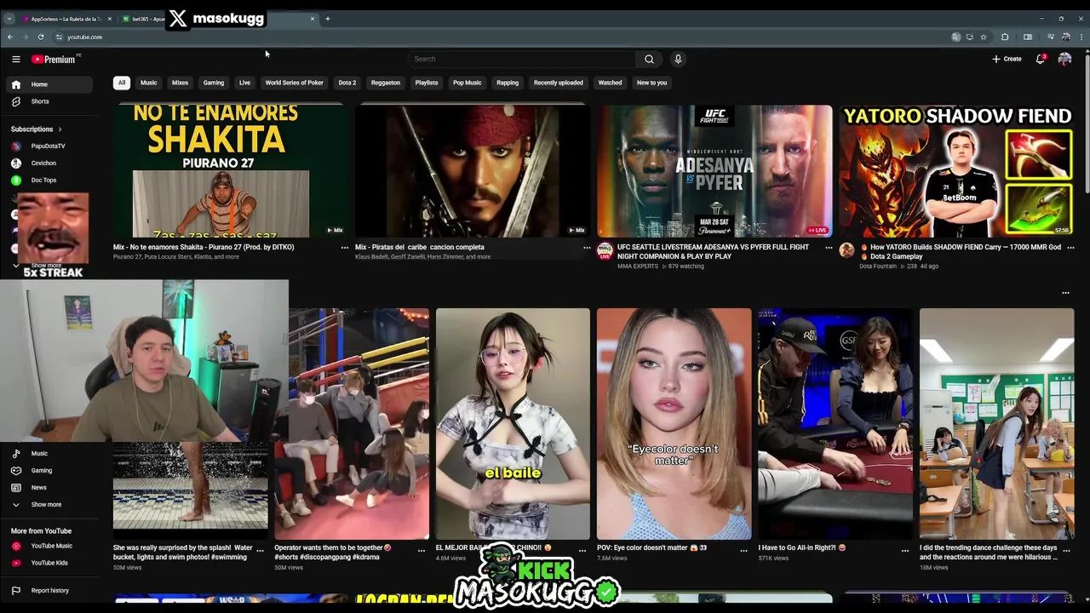Open YouTube Music from the sidebar
The width and height of the screenshot is (1090, 613).
[49, 546]
